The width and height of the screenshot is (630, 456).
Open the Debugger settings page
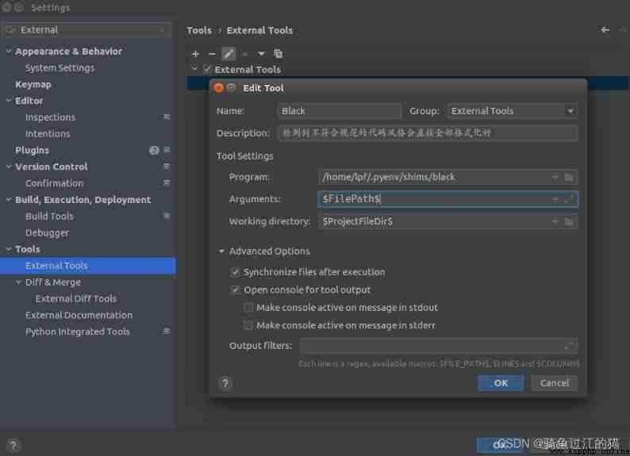[x=47, y=233]
